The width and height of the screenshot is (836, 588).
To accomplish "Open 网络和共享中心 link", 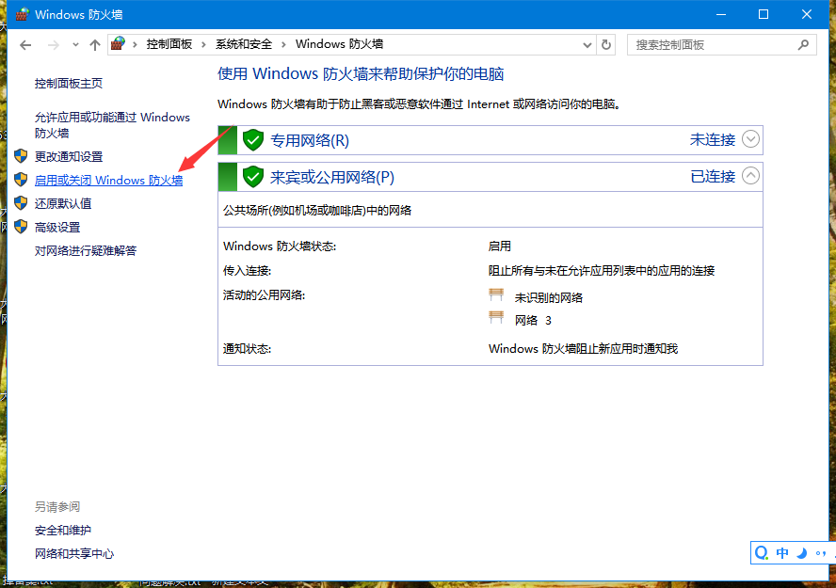I will click(x=74, y=554).
